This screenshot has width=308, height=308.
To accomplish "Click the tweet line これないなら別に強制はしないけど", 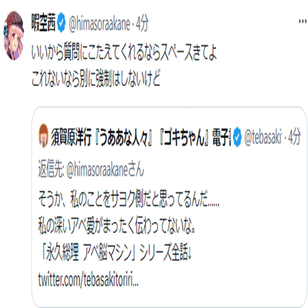I will click(96, 79).
